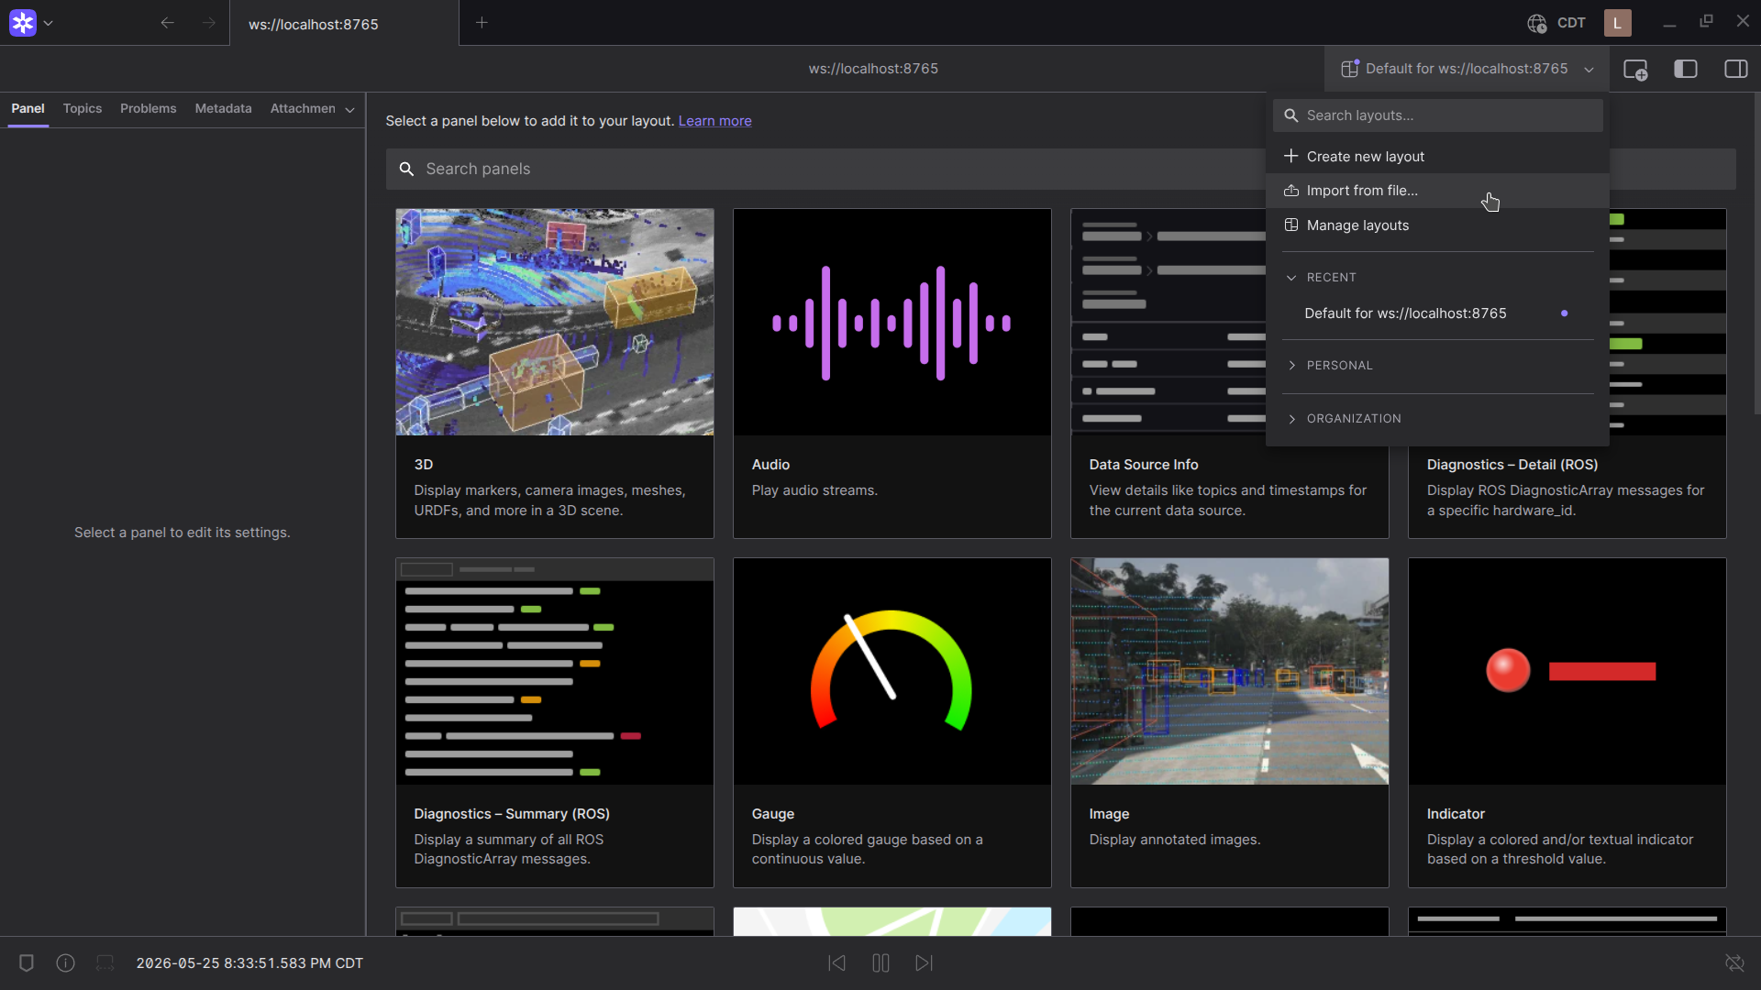Click the info icon in bottom bar
Image resolution: width=1761 pixels, height=990 pixels.
tap(65, 962)
